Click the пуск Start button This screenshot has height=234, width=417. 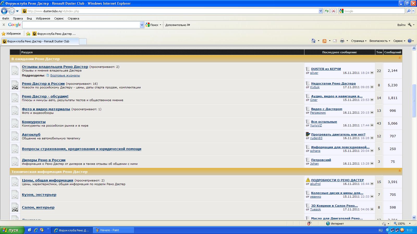[x=12, y=230]
